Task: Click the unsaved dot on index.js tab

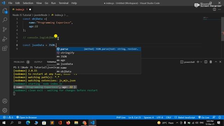Action: coord(30,9)
